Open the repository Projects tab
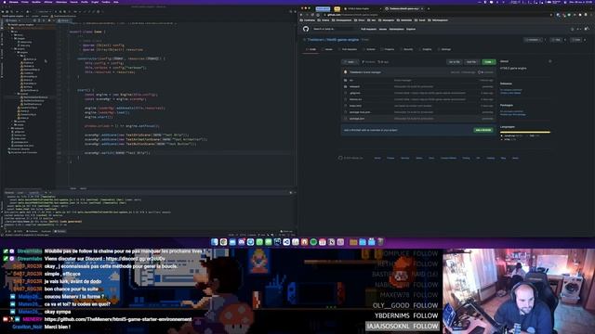Screen dimensions: 595x334 388,49
